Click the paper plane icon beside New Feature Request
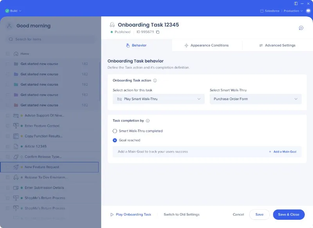The width and height of the screenshot is (313, 228). coord(16,167)
